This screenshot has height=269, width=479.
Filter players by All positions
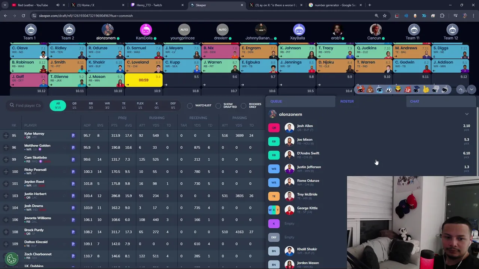(58, 105)
